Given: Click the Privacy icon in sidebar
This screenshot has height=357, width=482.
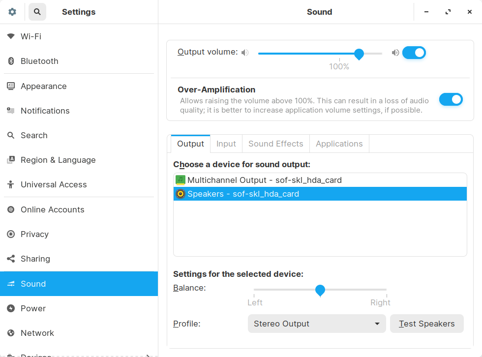Looking at the screenshot, I should point(11,234).
